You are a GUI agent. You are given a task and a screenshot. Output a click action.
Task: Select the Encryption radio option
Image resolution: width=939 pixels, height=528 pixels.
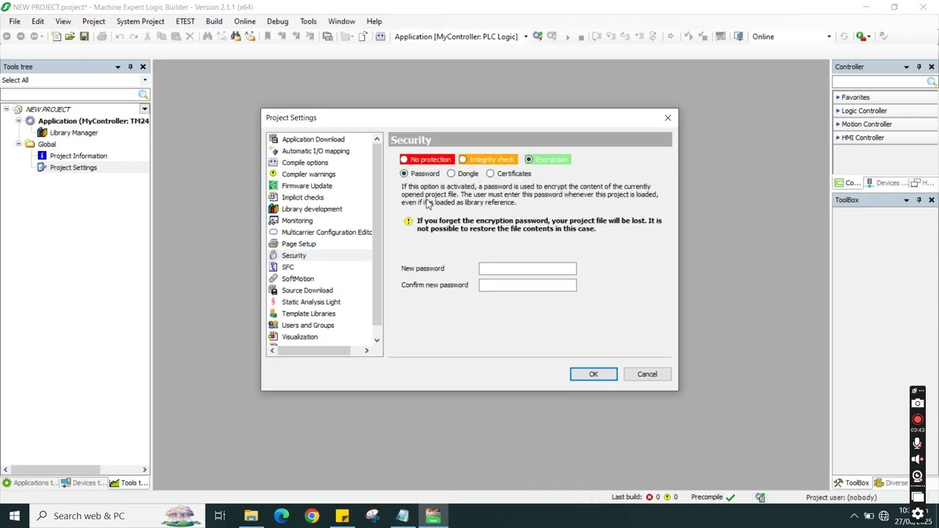pos(528,160)
